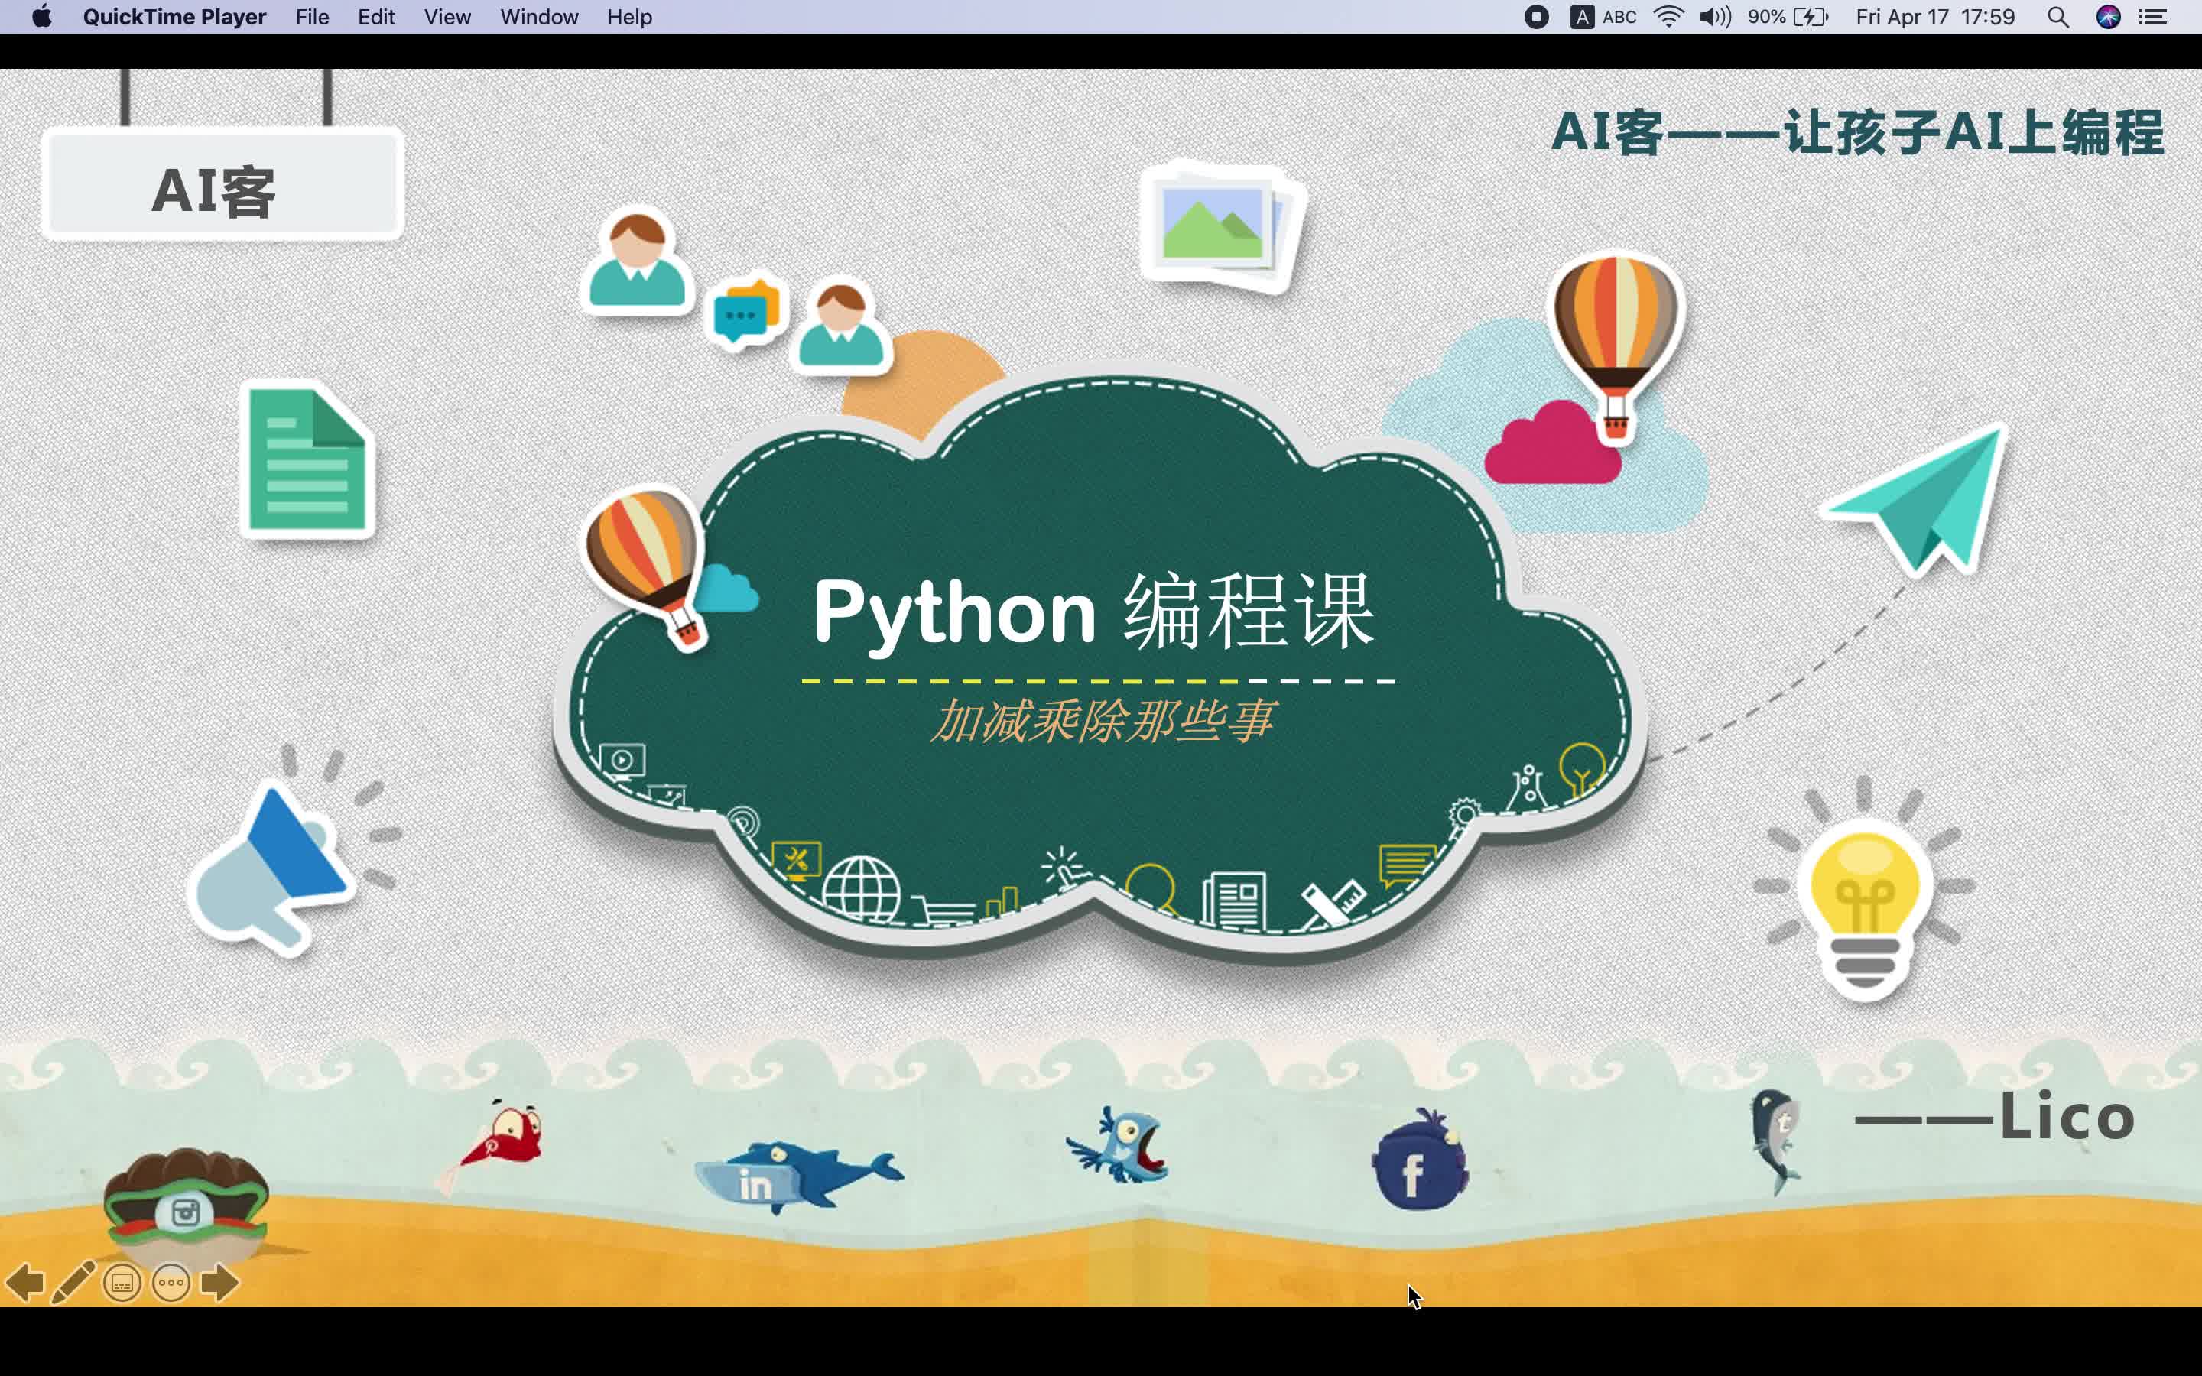Open the Apple menu
This screenshot has height=1376, width=2202.
click(42, 18)
